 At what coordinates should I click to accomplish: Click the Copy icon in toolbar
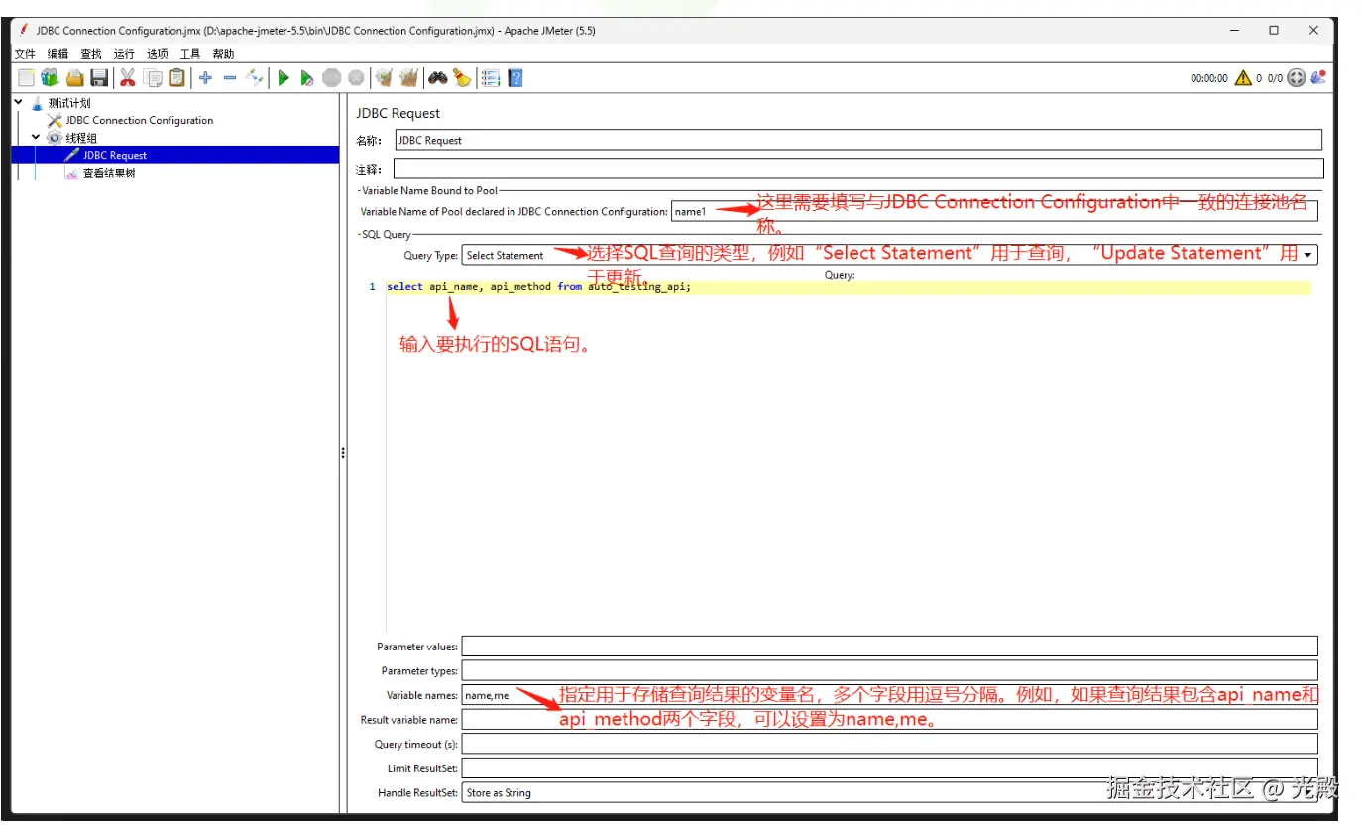tap(153, 77)
